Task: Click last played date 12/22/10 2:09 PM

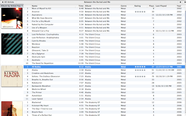Action: click(164, 15)
